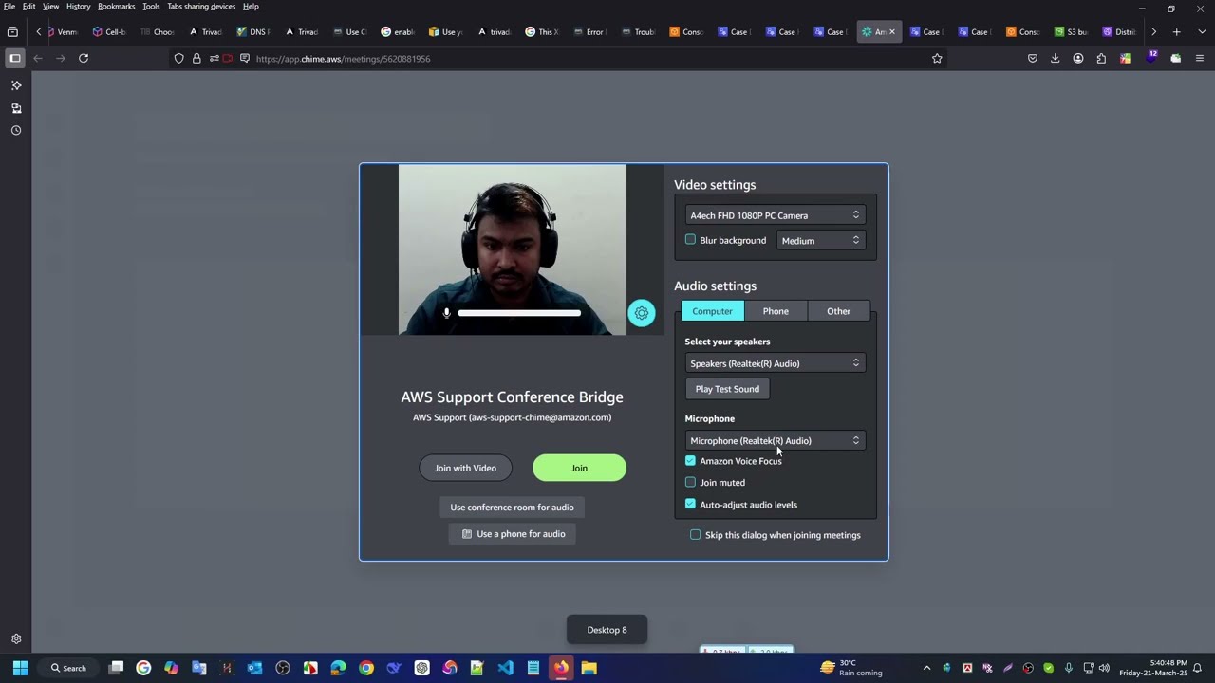Open the extensions puzzle icon

click(1101, 59)
